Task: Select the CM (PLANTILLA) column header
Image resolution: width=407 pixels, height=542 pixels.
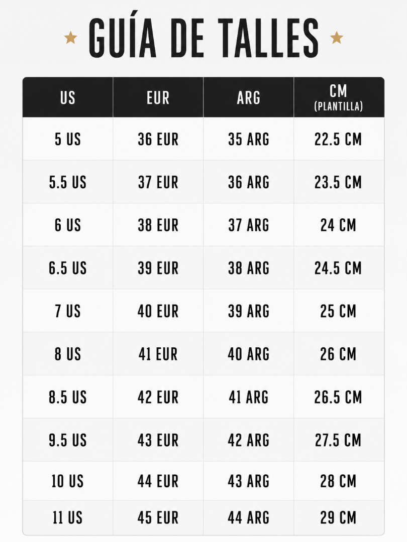Action: [339, 97]
